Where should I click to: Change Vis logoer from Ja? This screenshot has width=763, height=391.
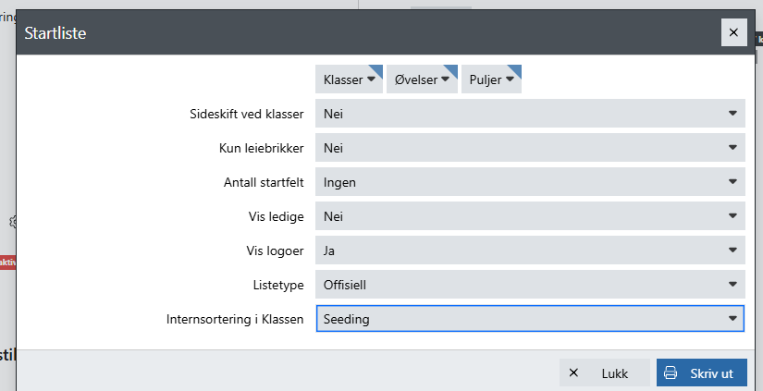point(530,250)
